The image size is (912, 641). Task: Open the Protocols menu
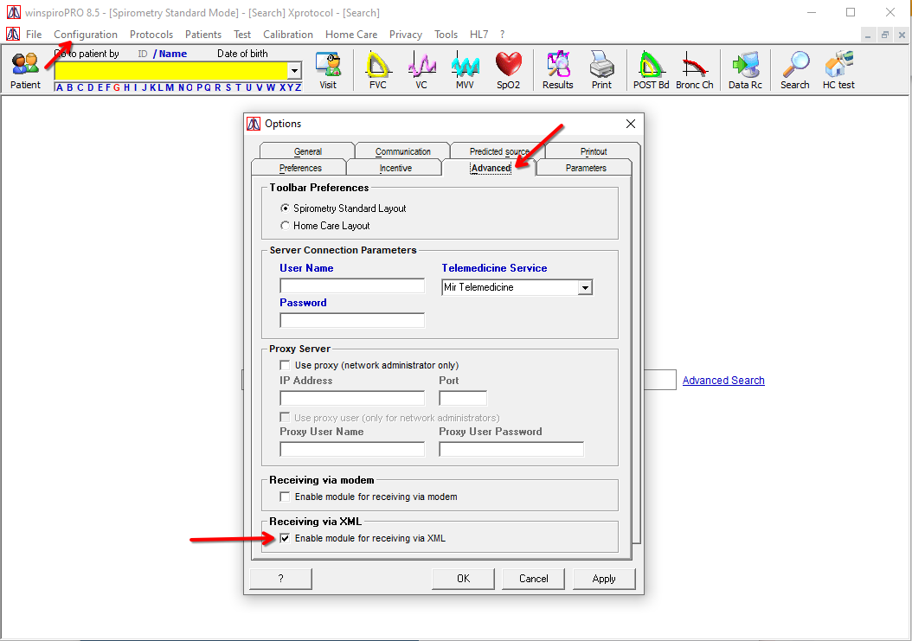(x=151, y=35)
